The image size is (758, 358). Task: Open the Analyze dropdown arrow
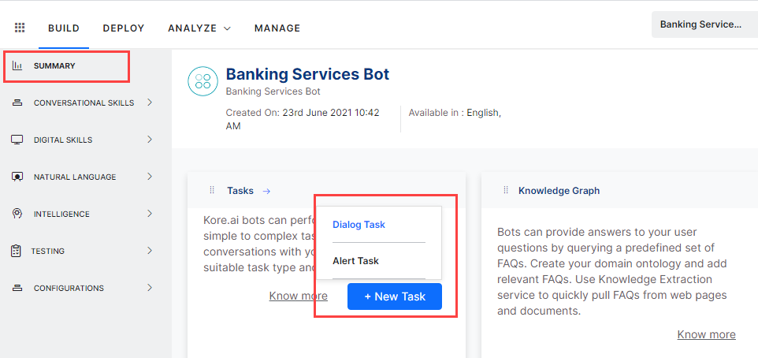227,28
